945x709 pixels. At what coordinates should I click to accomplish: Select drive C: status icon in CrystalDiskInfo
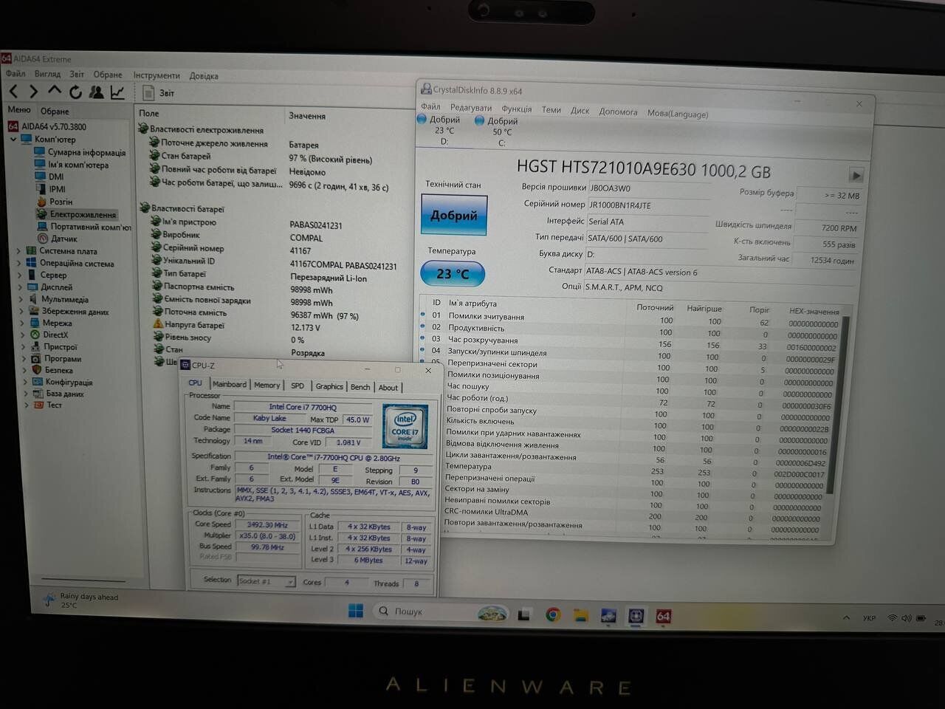click(480, 120)
